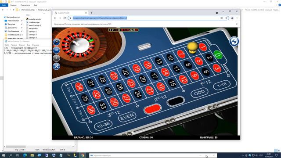Bet on red number 36
The width and height of the screenshot is (281, 158).
click(x=91, y=110)
